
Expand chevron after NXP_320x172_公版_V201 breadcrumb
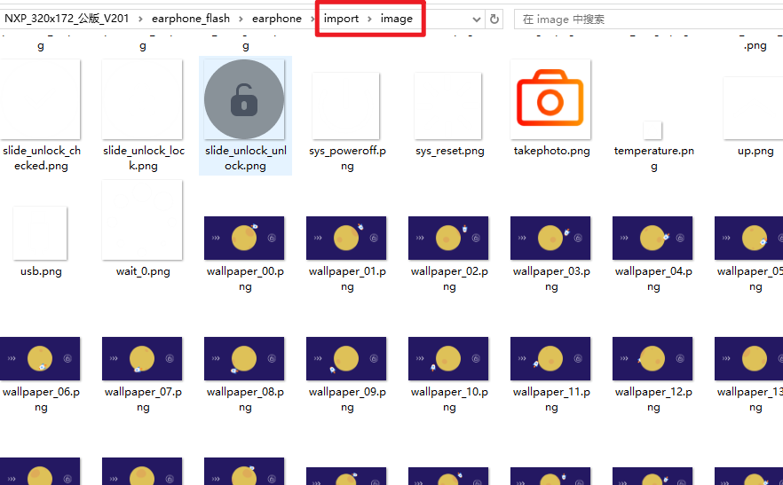[x=140, y=19]
